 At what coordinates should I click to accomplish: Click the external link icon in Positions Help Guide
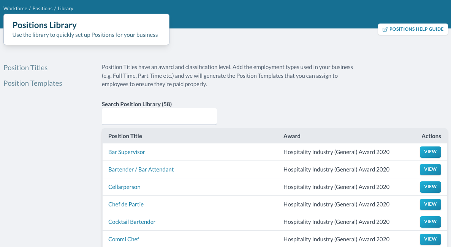pos(385,29)
